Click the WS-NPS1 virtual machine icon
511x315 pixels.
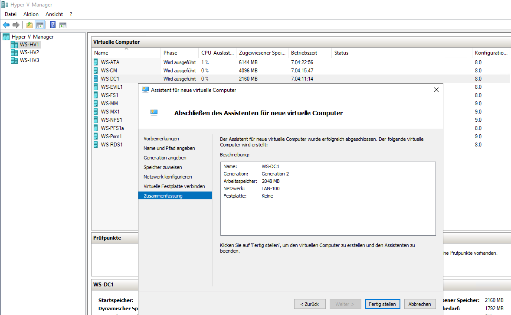pos(96,120)
